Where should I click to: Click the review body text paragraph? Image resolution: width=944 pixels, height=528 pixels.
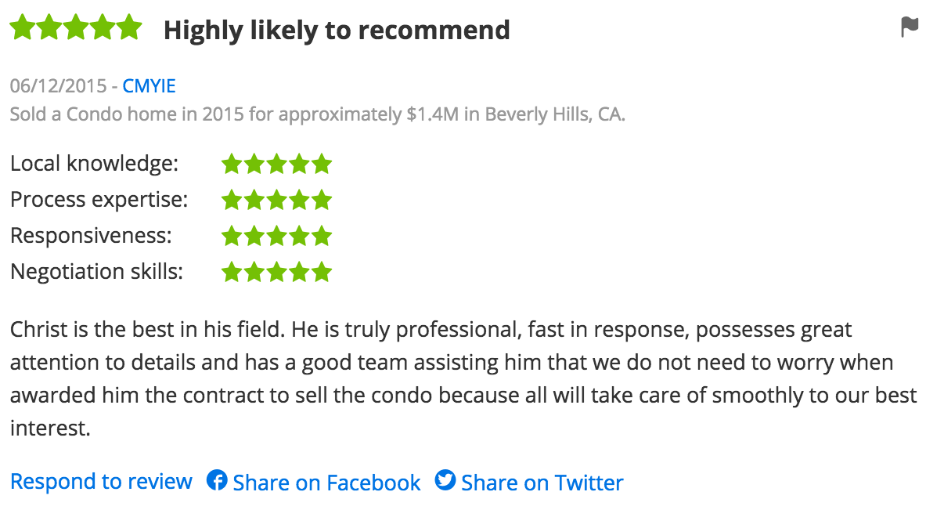click(462, 378)
